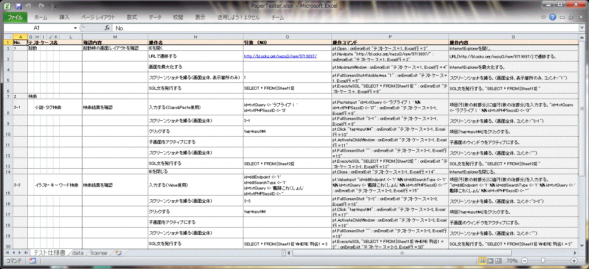This screenshot has height=269, width=589.
Task: Switch to the ホーム ribbon tab
Action: click(x=41, y=18)
